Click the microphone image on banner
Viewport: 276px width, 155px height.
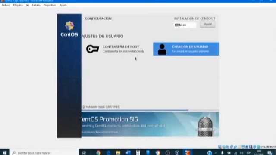click(x=205, y=127)
